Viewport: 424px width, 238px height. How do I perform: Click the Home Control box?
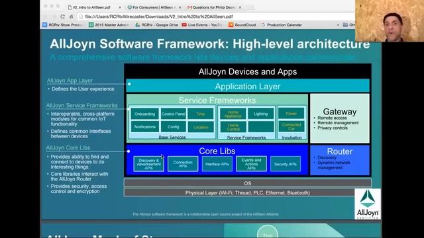[x=233, y=127]
